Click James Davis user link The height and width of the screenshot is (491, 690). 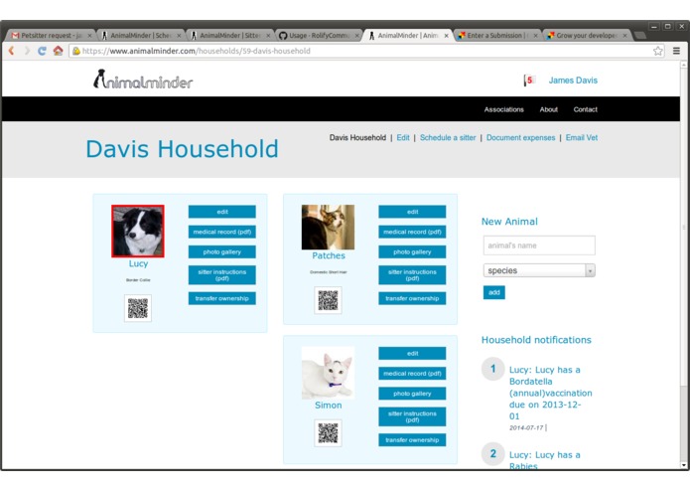pyautogui.click(x=573, y=81)
